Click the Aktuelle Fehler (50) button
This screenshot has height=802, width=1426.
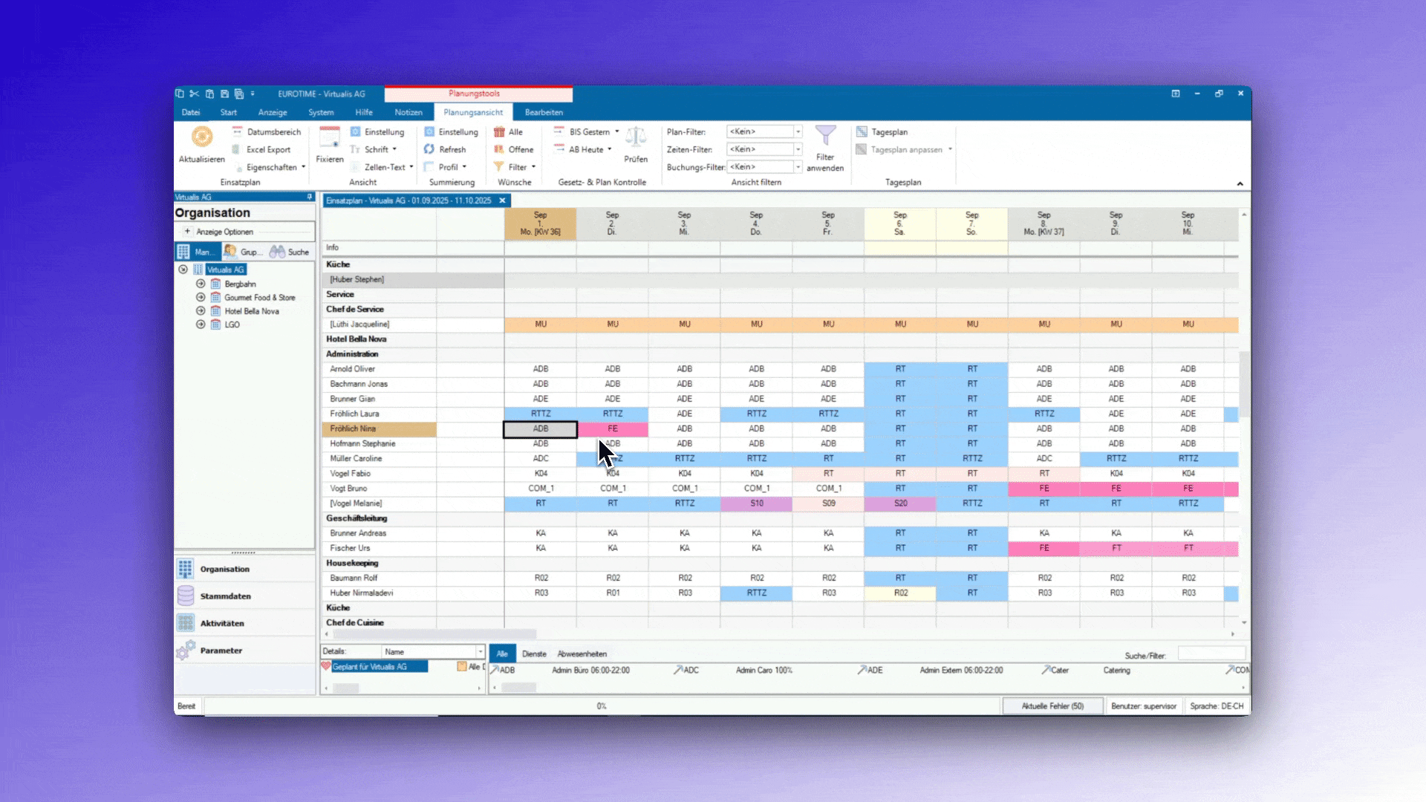tap(1052, 706)
